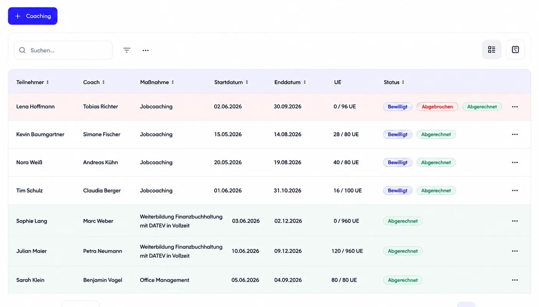Click end date 31.10.2026
Image resolution: width=539 pixels, height=307 pixels.
click(288, 190)
